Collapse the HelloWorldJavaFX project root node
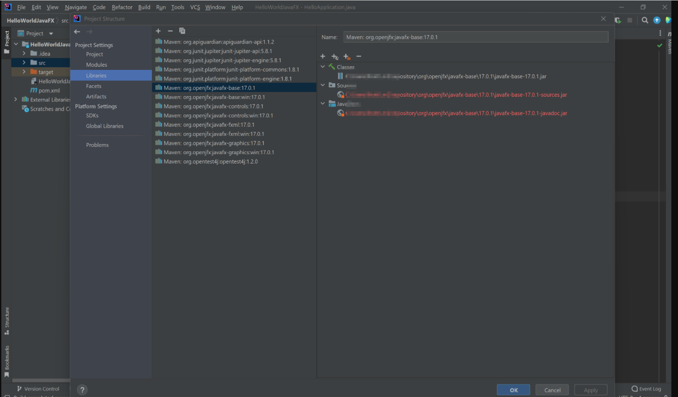 point(16,44)
